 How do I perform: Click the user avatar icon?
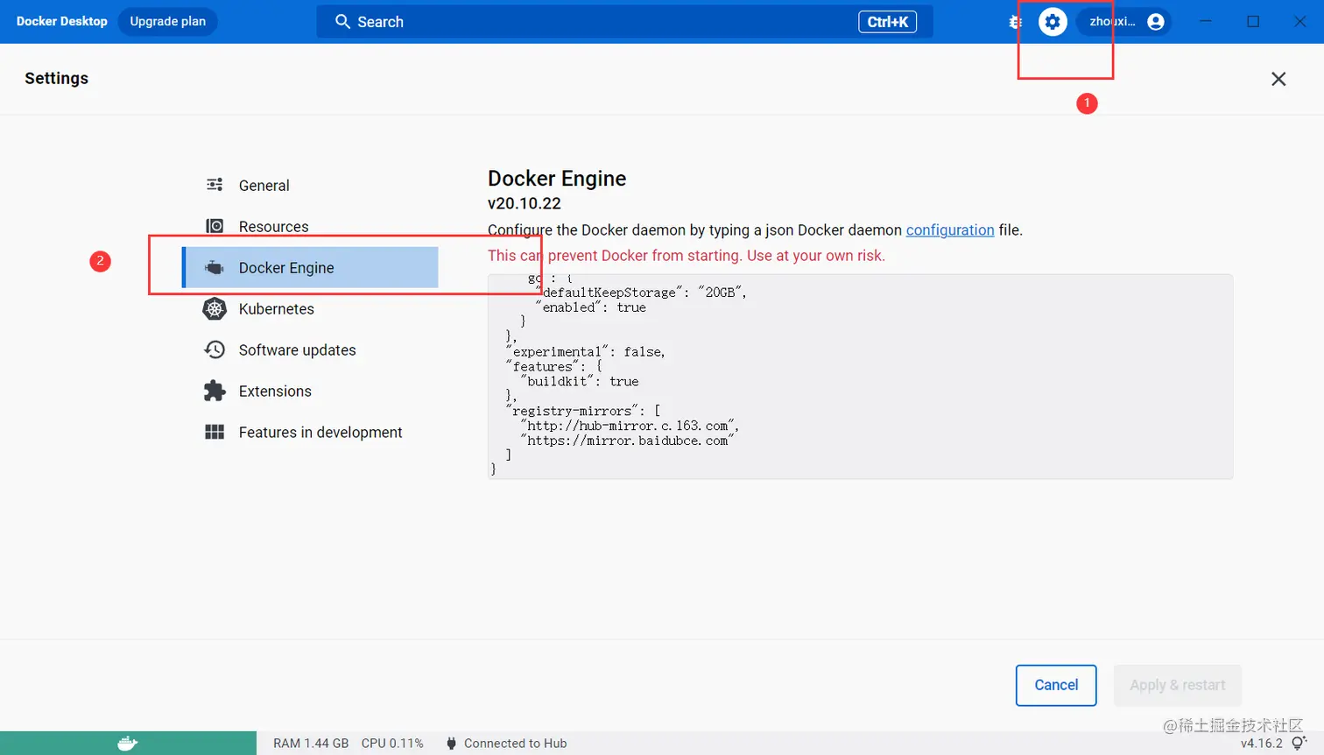click(1156, 22)
